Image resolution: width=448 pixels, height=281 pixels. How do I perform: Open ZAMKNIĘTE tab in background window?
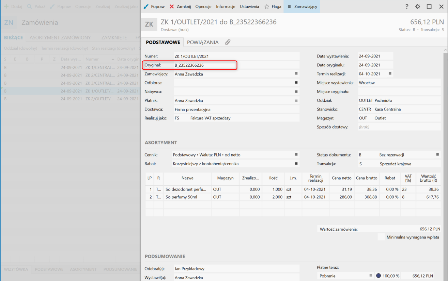(x=114, y=37)
